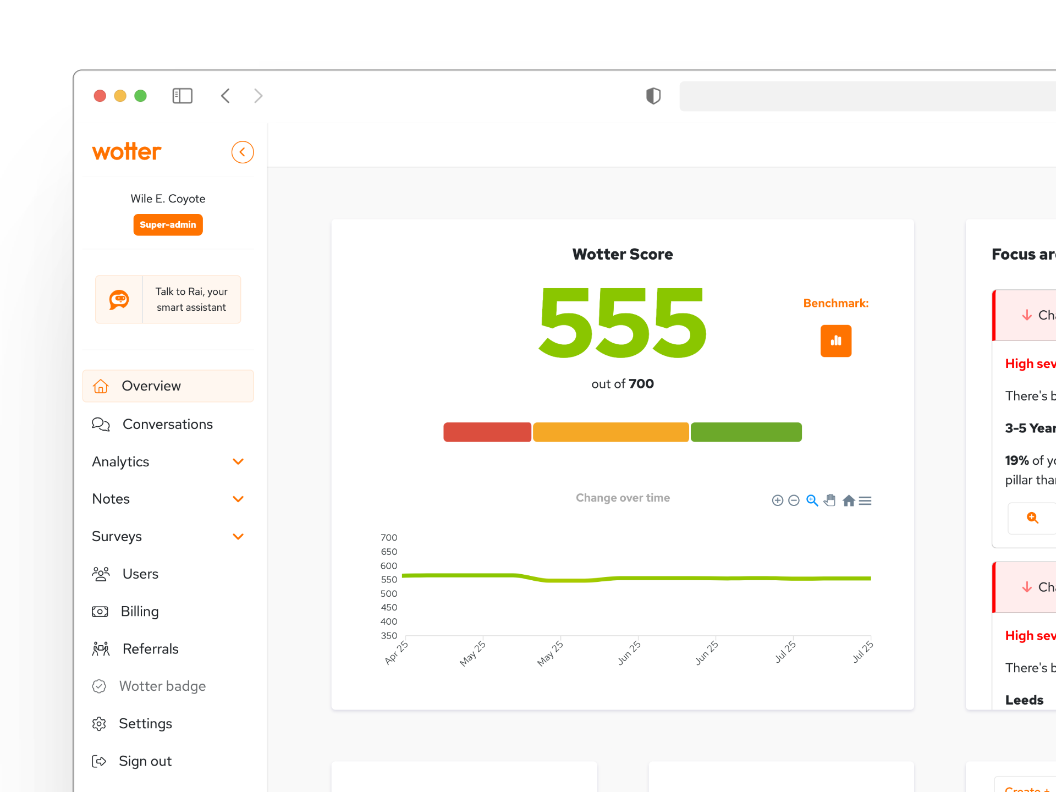Viewport: 1056px width, 792px height.
Task: Click the Change over time chart title
Action: [623, 498]
